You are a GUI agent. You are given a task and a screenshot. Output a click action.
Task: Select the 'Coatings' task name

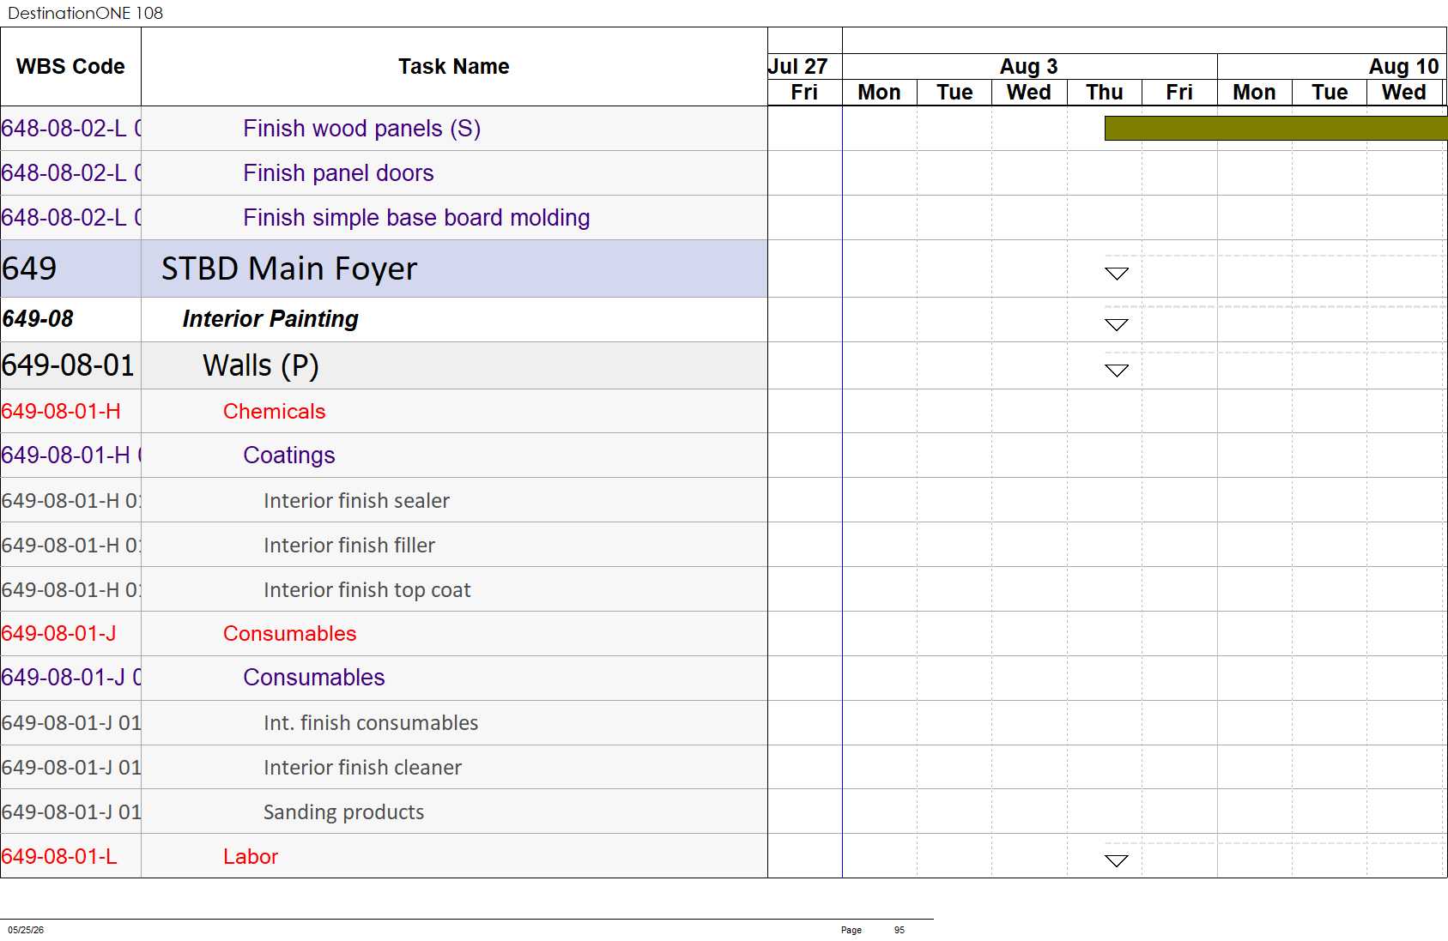click(x=289, y=455)
